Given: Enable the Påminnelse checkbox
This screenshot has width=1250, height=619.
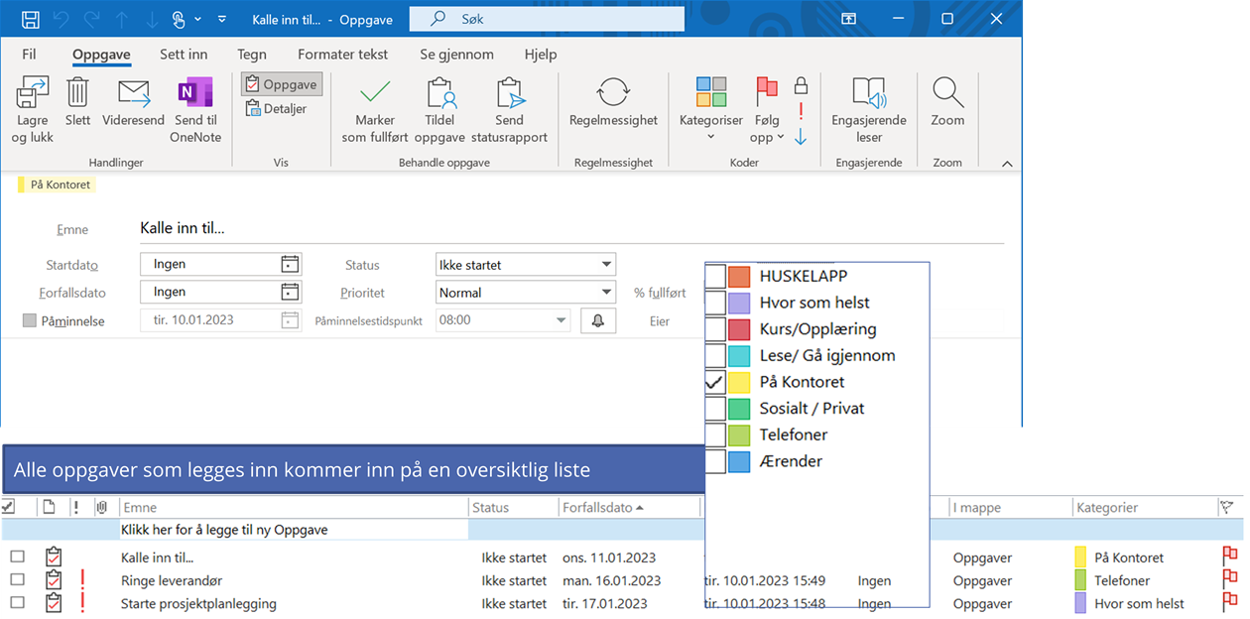Looking at the screenshot, I should [x=30, y=321].
